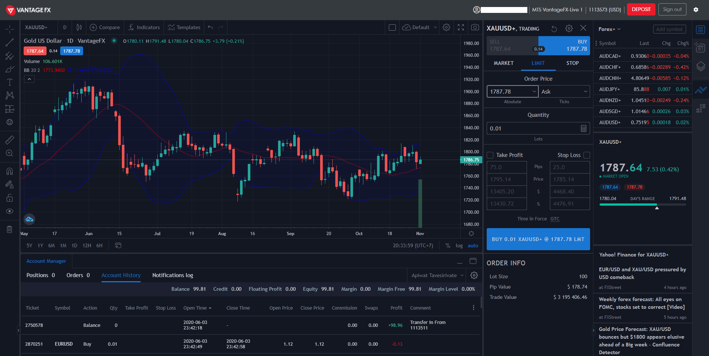Open the indicator Templates menu
709x356 pixels.
pos(184,27)
